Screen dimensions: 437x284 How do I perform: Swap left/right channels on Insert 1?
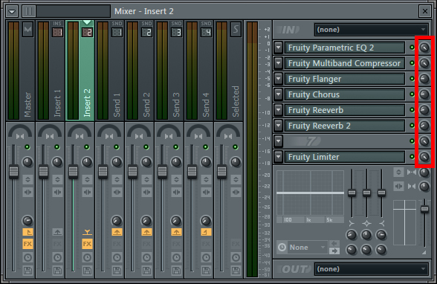coord(57,192)
